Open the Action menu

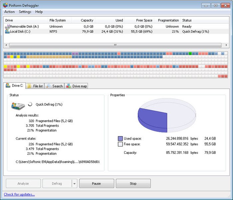(9, 12)
